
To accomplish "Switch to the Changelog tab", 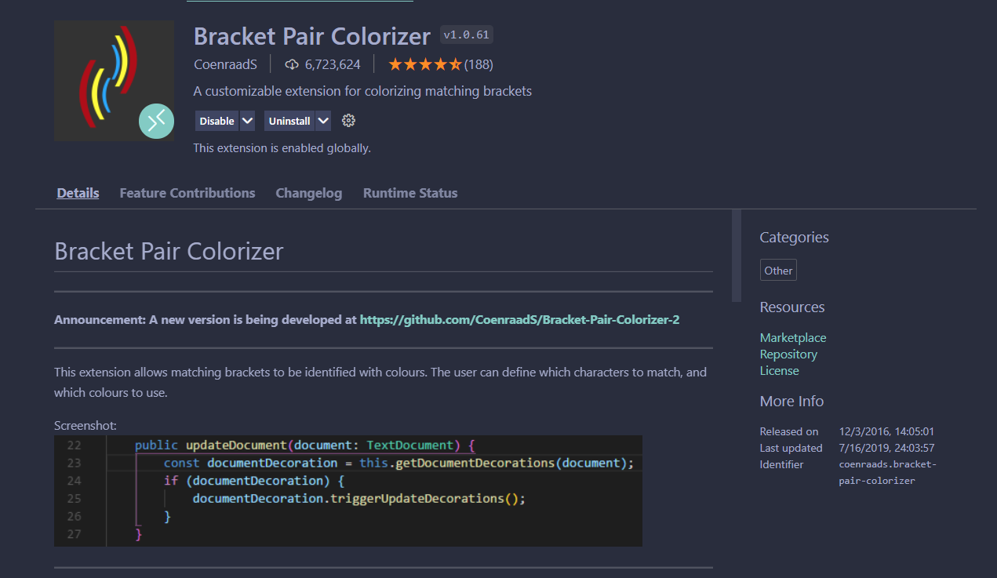I will 308,192.
